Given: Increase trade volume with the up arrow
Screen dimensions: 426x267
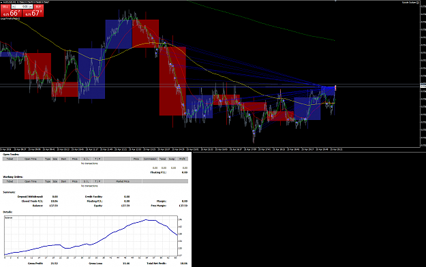Looking at the screenshot, I should (31, 7).
